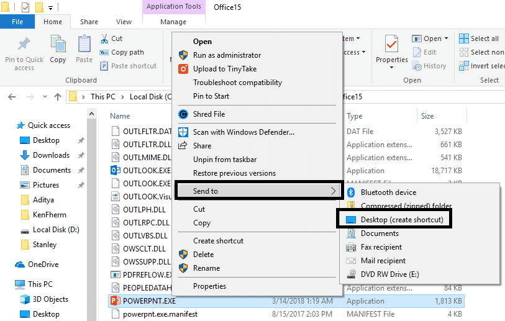505x321 pixels.
Task: Open the Recent locations dropdown arrow
Action: coord(45,97)
